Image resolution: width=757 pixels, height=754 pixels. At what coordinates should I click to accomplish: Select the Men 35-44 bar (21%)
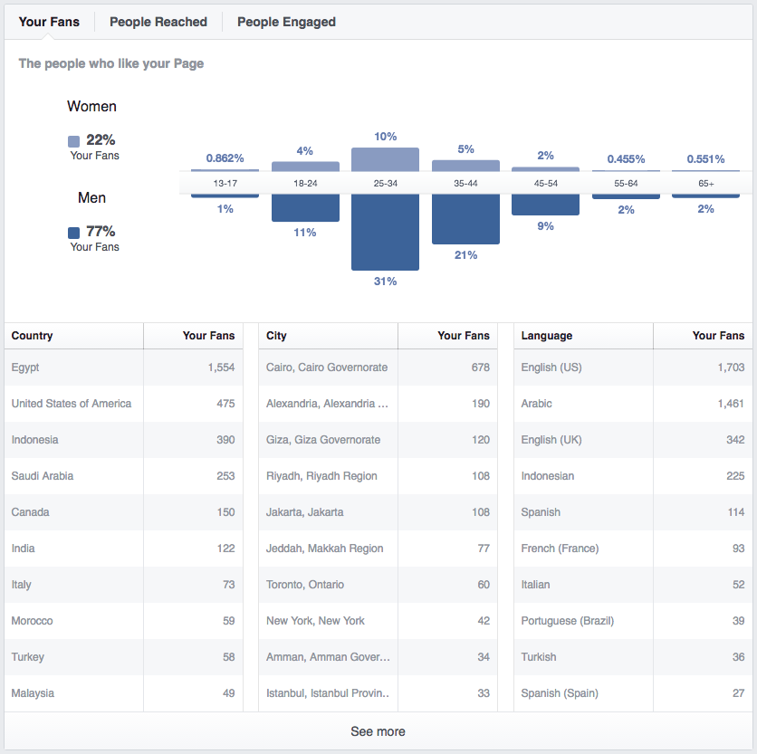pyautogui.click(x=465, y=219)
